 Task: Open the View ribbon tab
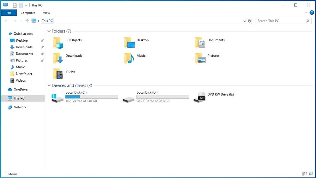click(46, 13)
